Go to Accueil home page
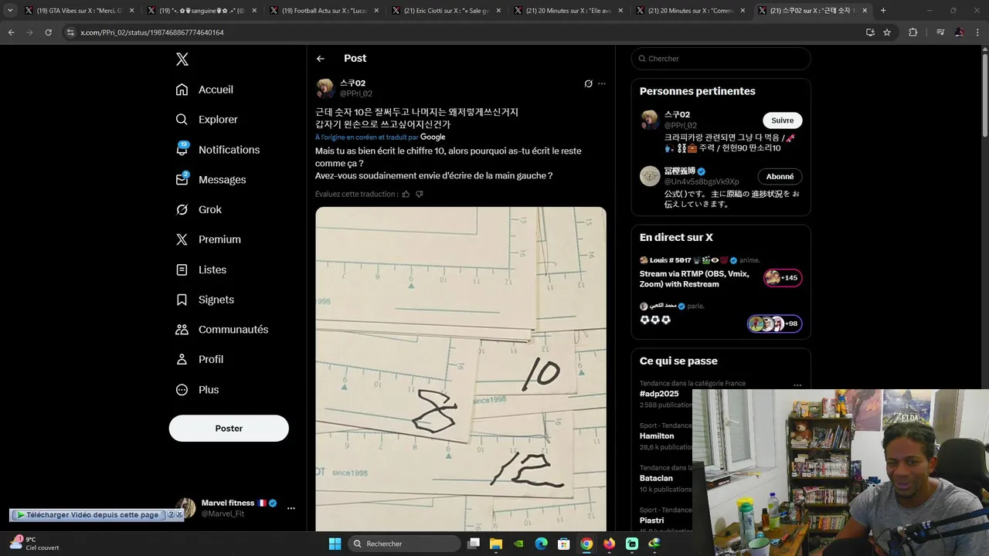989x556 pixels. [x=205, y=90]
